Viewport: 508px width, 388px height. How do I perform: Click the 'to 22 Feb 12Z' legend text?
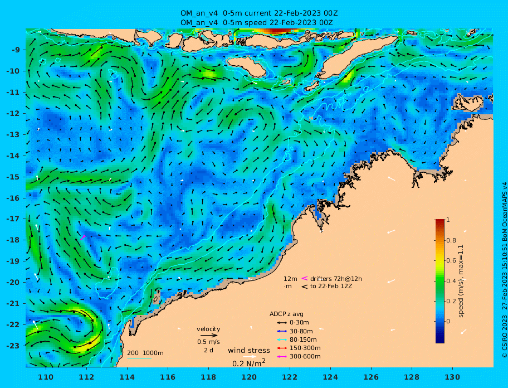coord(331,286)
